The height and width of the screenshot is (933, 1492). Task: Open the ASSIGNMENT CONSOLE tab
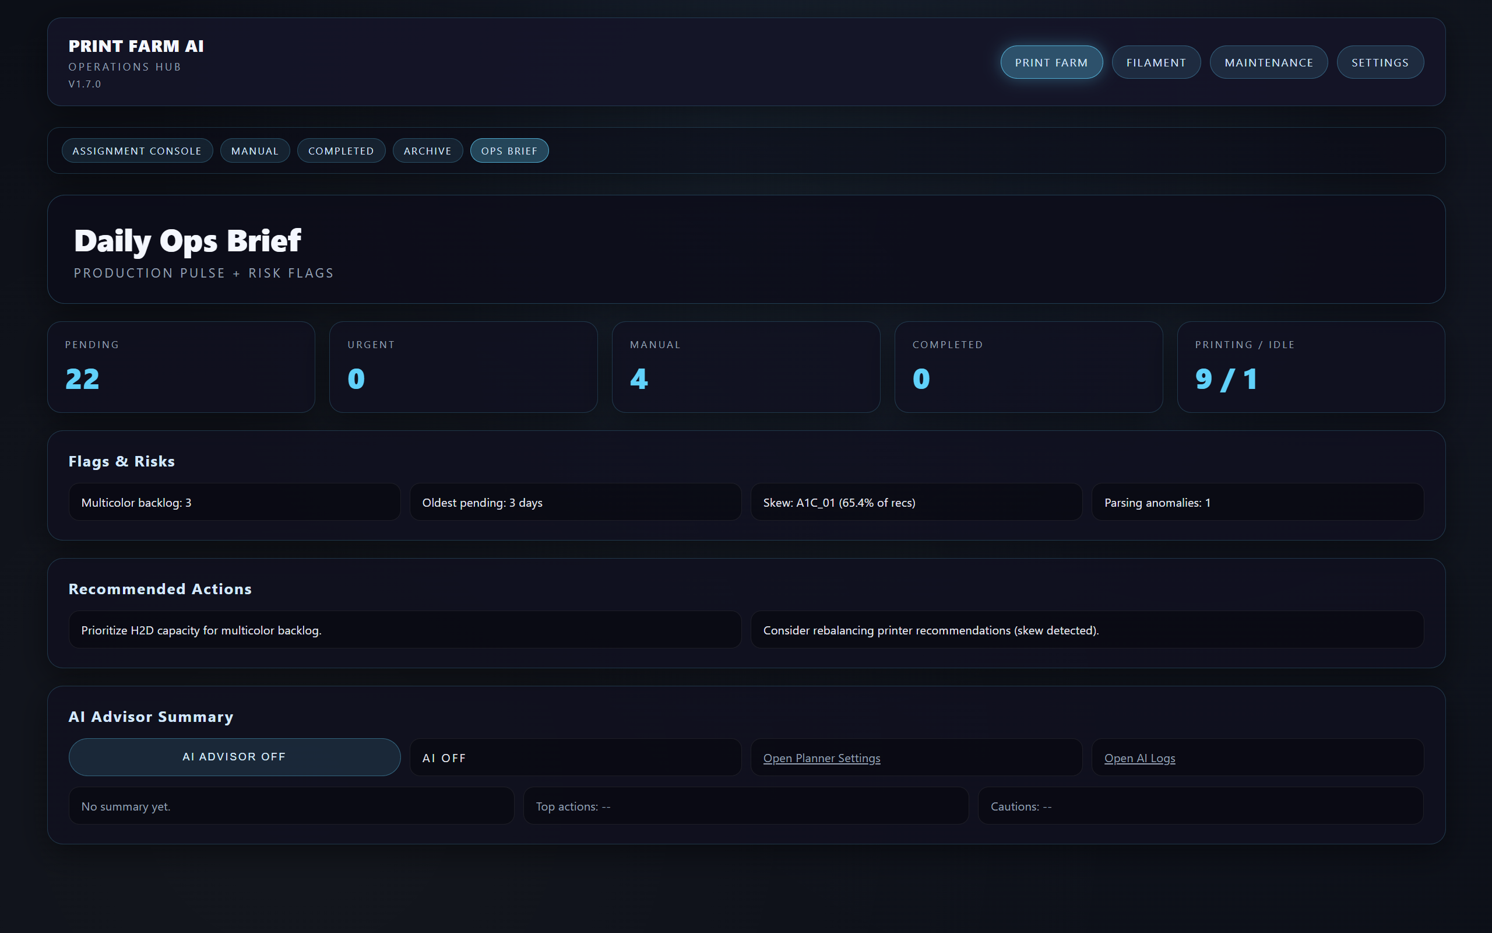[137, 150]
